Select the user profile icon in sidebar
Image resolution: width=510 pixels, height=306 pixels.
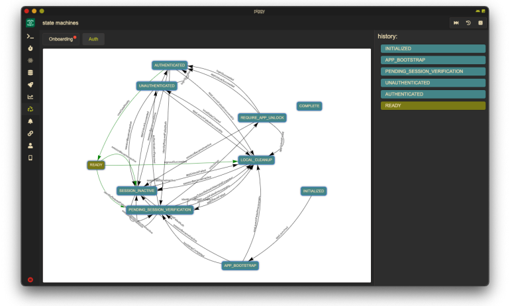click(x=30, y=145)
